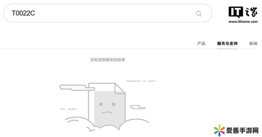Click the magnifier search icon
The width and height of the screenshot is (262, 137).
coord(199,13)
